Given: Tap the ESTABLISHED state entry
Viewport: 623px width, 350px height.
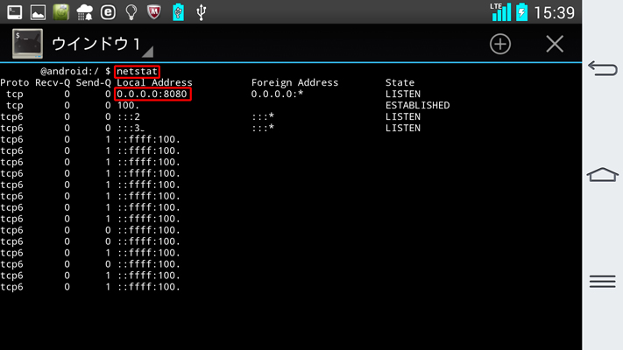Looking at the screenshot, I should [417, 105].
